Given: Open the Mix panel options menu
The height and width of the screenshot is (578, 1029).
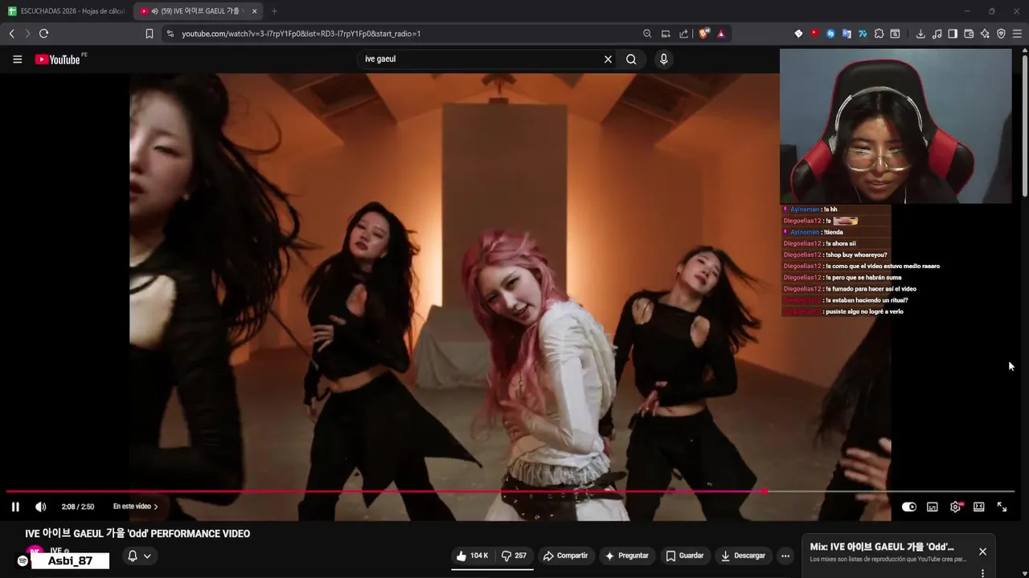Looking at the screenshot, I should tap(982, 573).
